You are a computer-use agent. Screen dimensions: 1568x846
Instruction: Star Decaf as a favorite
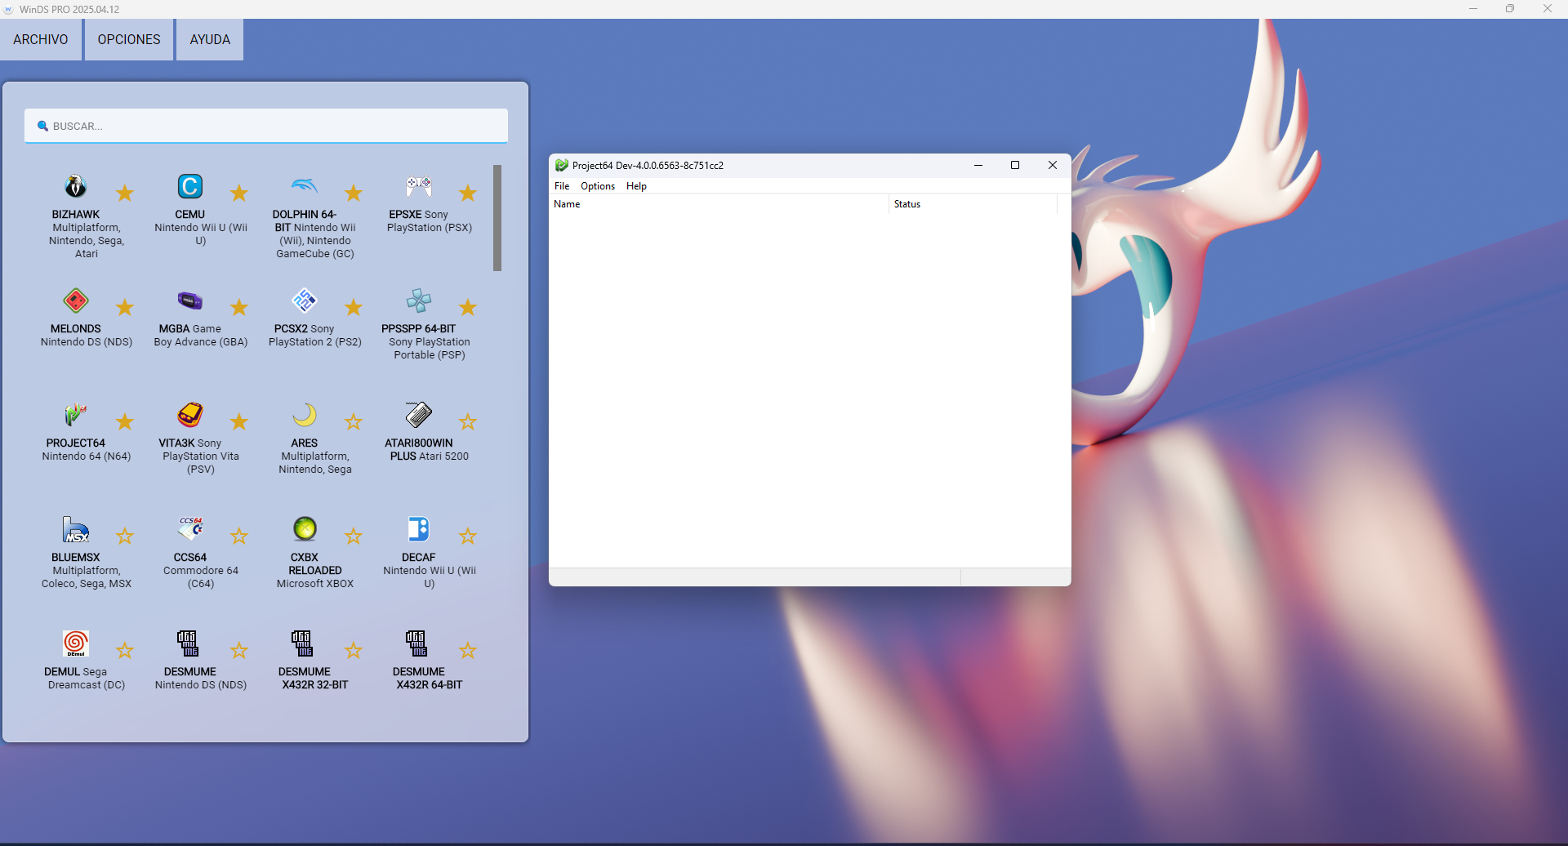coord(468,536)
